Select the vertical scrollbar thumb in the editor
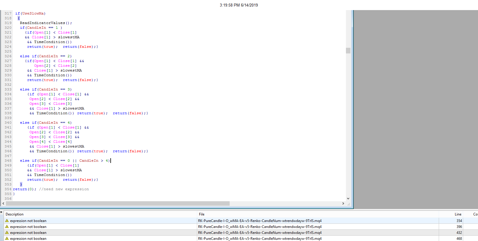 [348, 50]
